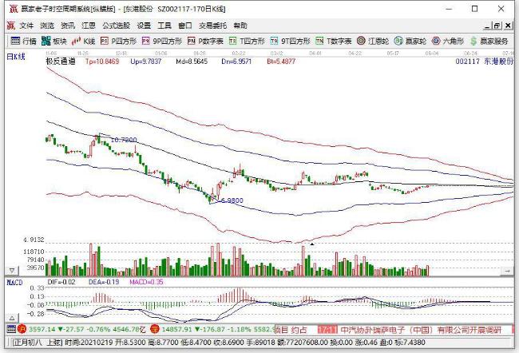Open the 江恩轮 Gann wheel tool
Viewport: 519px width, 353px height.
[x=373, y=41]
